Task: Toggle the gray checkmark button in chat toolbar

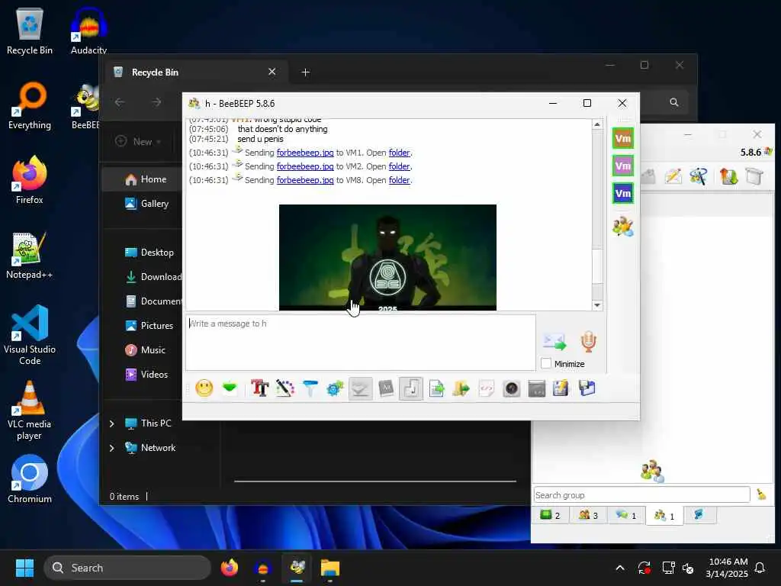Action: pos(360,388)
